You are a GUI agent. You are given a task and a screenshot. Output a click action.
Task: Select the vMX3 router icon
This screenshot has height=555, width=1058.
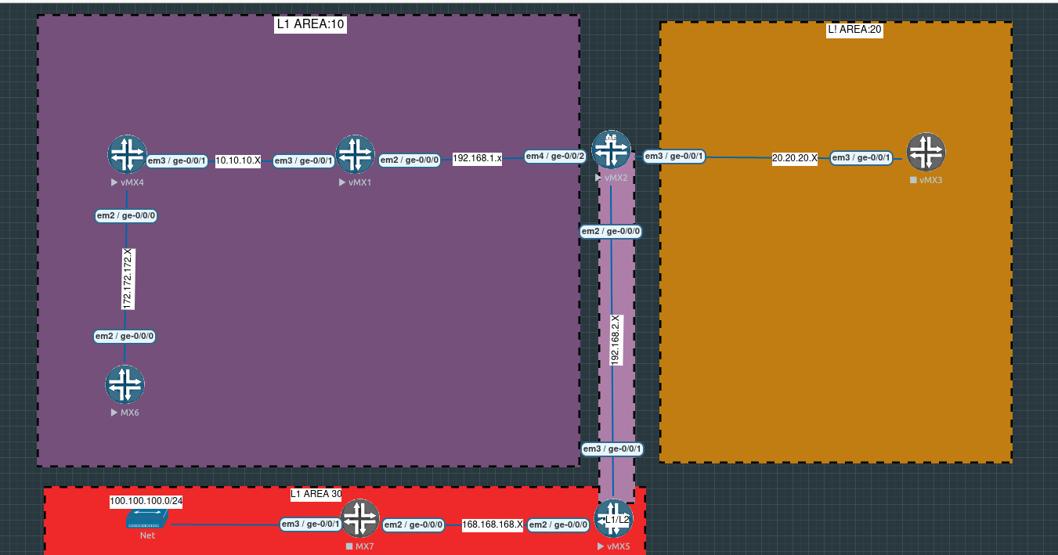click(x=926, y=153)
